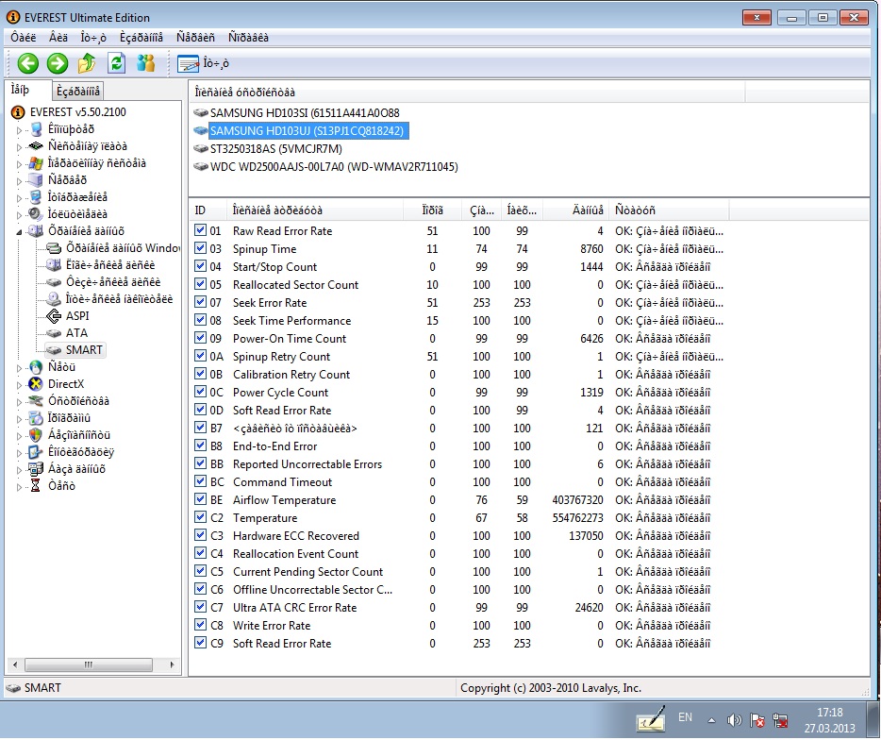The width and height of the screenshot is (881, 740).
Task: Expand the node with the hourglass icon
Action: click(x=19, y=487)
